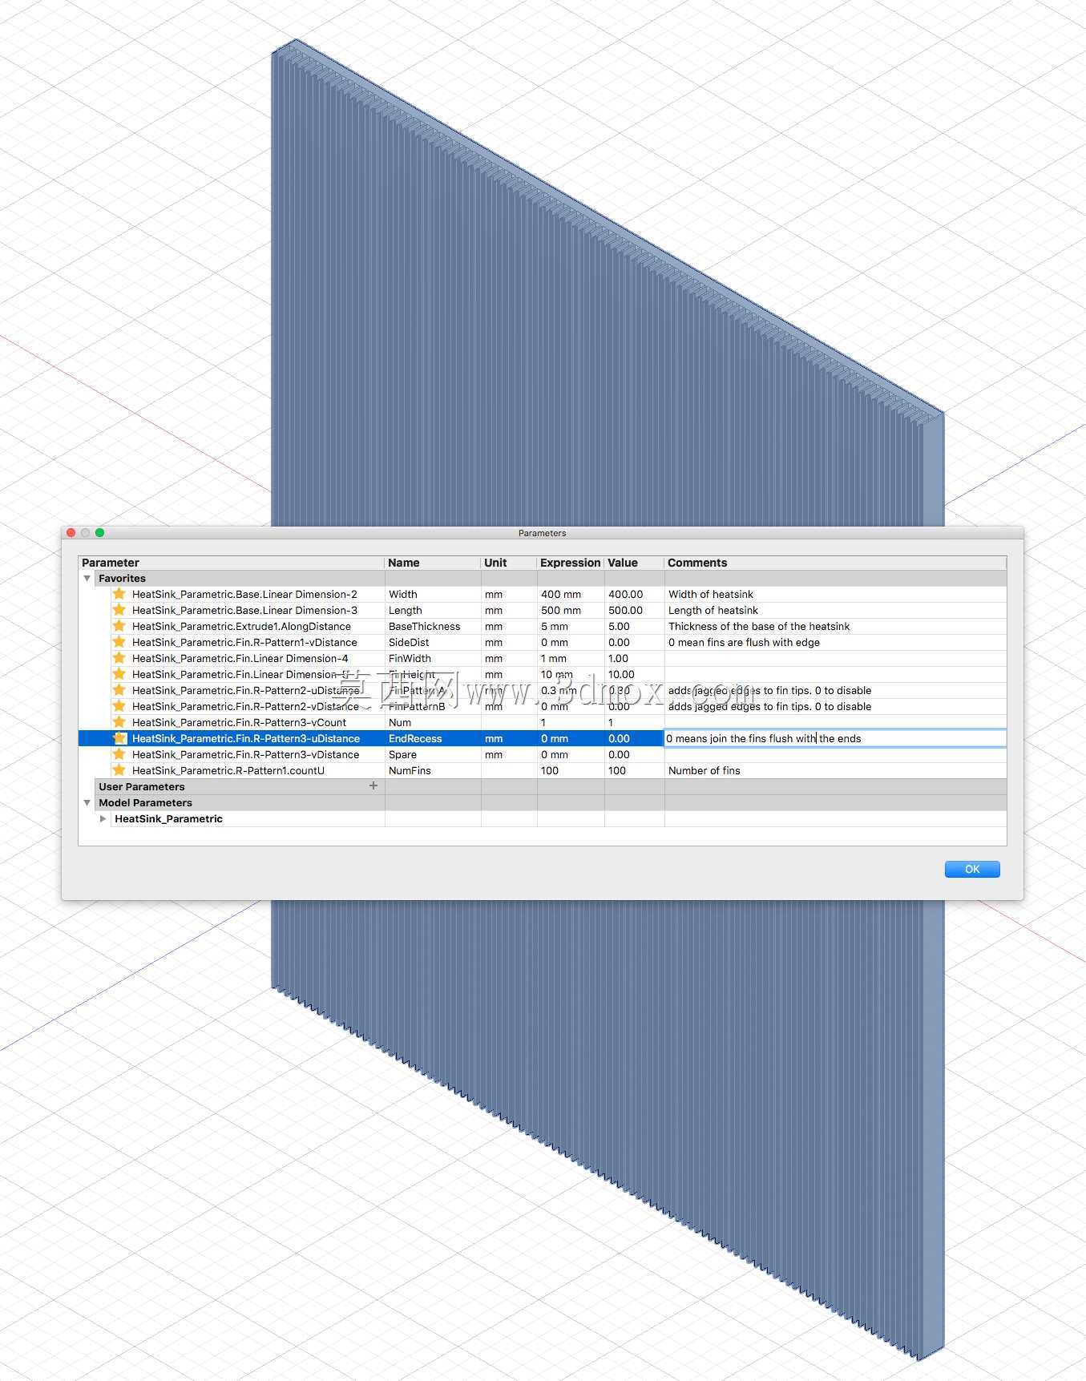This screenshot has height=1381, width=1086.
Task: Toggle favorite star on FinPatternB row
Action: (x=119, y=706)
